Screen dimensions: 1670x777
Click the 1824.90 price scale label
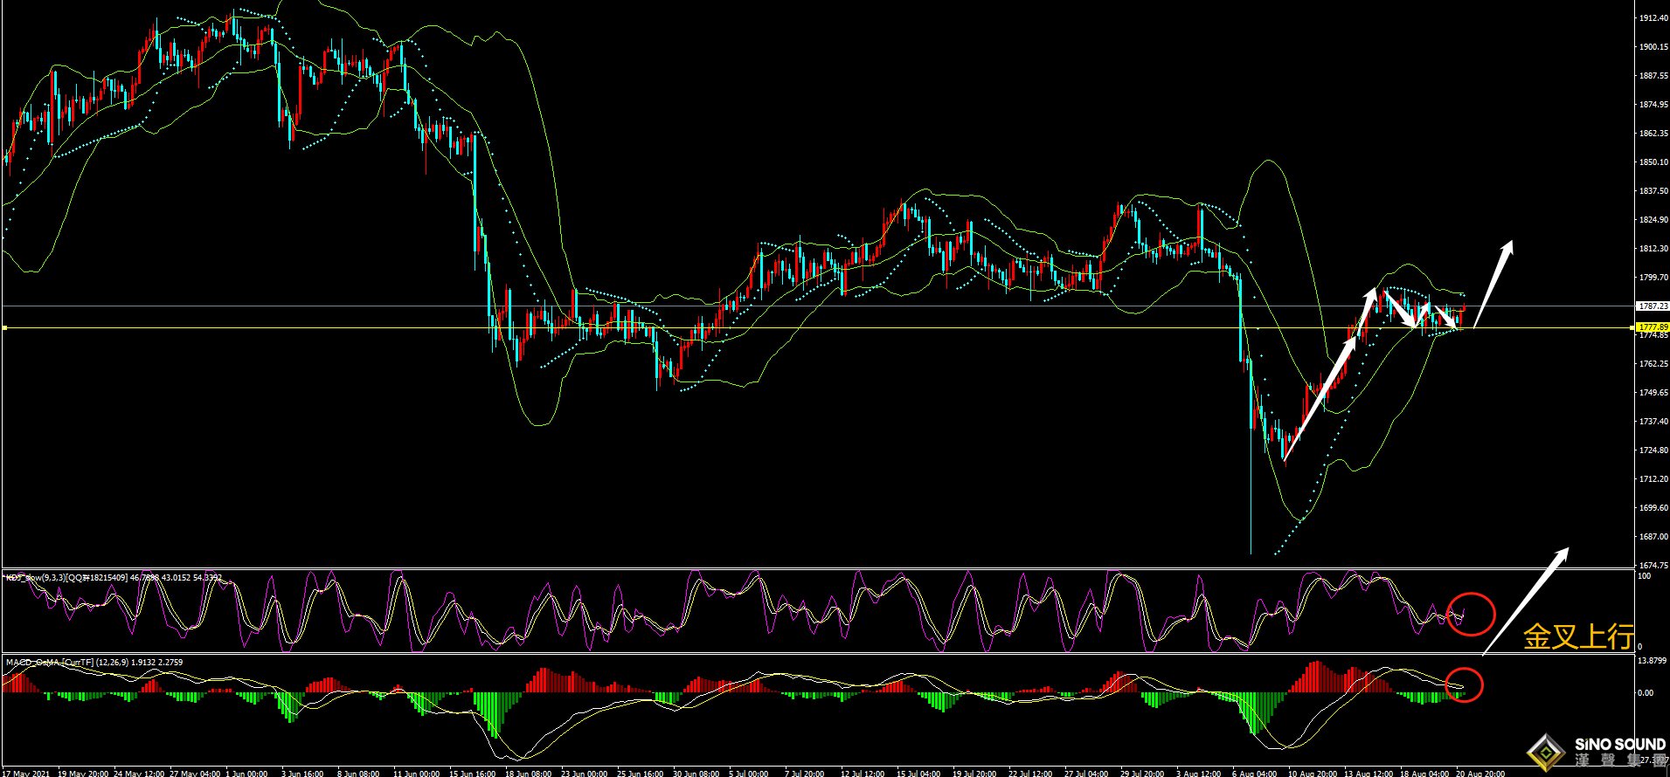pyautogui.click(x=1653, y=220)
